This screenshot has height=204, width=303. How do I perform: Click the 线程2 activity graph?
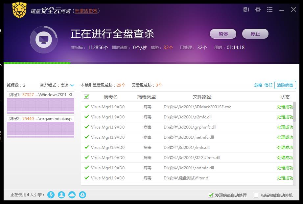point(40,130)
